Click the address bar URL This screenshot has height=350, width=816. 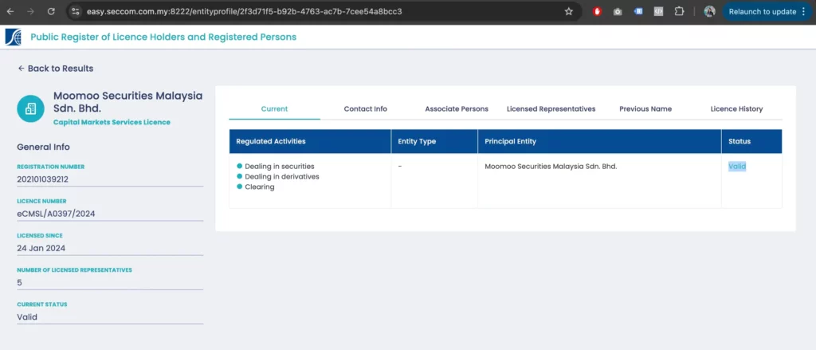tap(244, 11)
